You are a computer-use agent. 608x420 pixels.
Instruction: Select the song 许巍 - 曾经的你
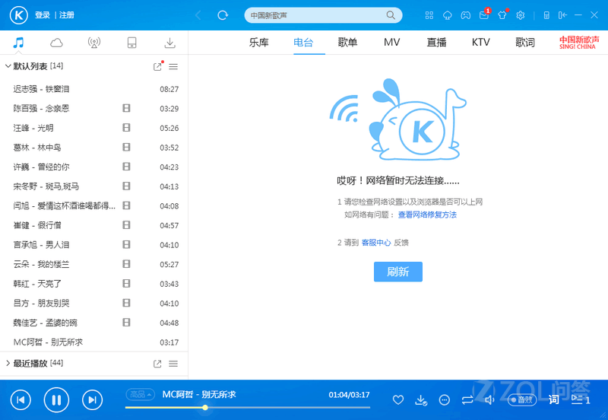tap(93, 167)
